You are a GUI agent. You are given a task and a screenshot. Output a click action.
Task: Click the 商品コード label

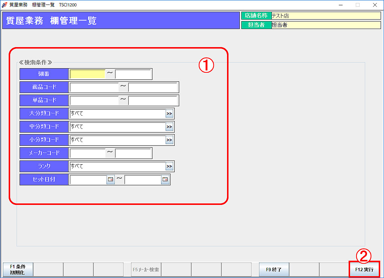pos(44,87)
